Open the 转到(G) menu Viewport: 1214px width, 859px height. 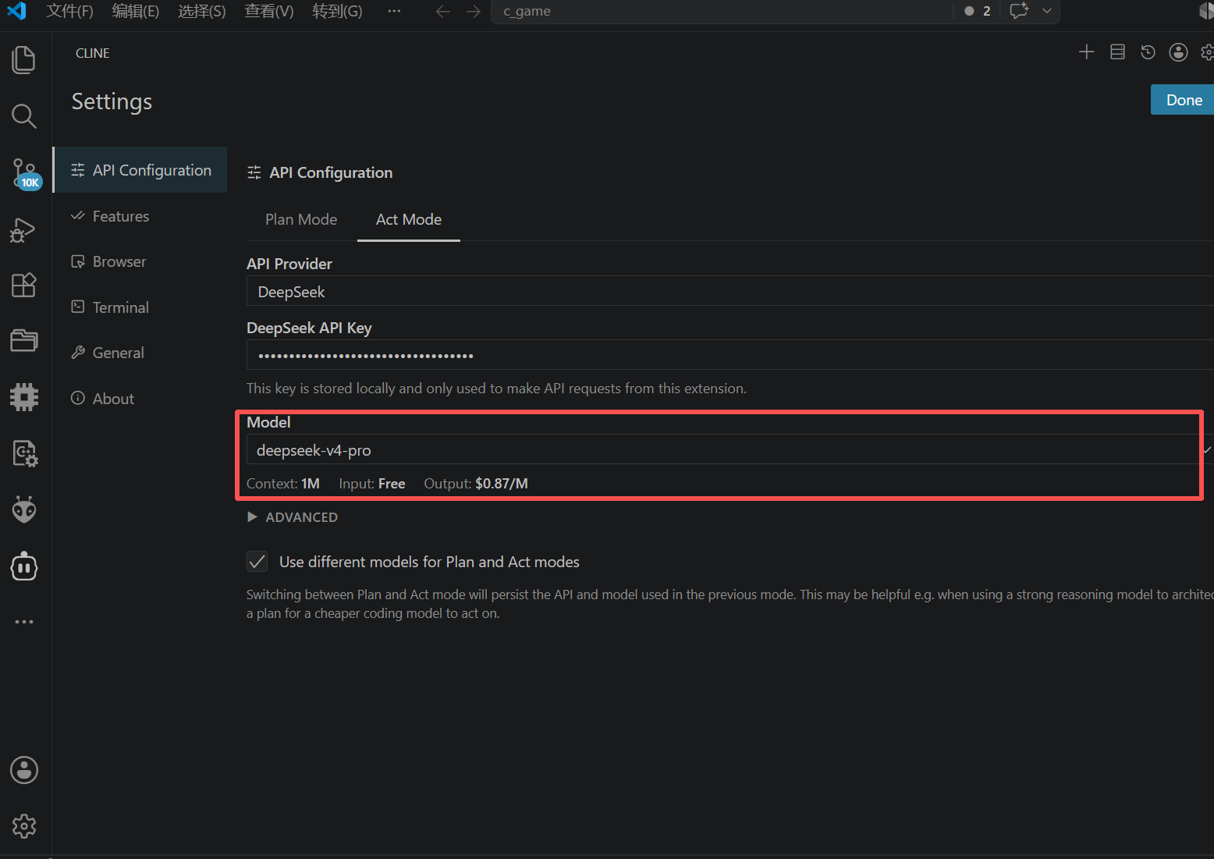click(337, 11)
